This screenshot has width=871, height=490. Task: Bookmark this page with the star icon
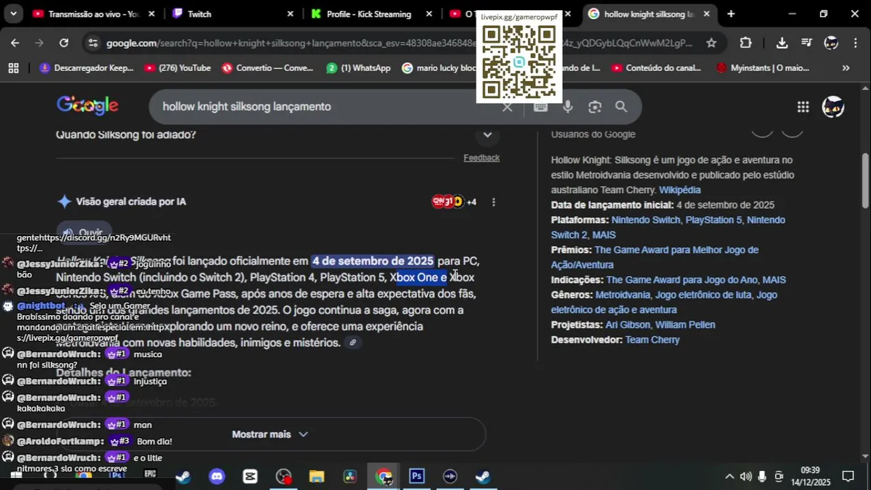pos(711,43)
